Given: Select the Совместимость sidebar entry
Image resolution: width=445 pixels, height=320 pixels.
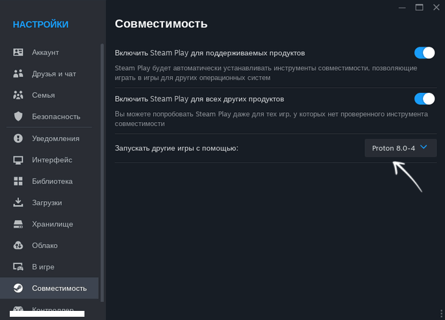Looking at the screenshot, I should pyautogui.click(x=49, y=288).
